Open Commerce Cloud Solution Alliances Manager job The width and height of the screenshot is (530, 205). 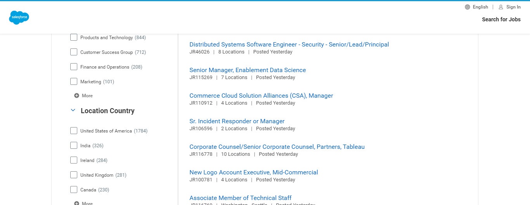click(x=261, y=96)
